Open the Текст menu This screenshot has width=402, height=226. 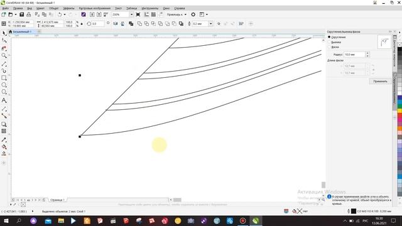click(119, 8)
